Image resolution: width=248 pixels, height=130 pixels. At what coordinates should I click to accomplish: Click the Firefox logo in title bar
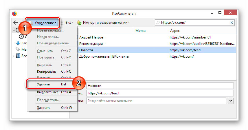(x=14, y=14)
